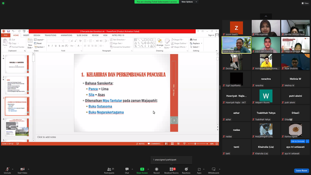Open the Shape Fill dropdown
This screenshot has height=175, width=311.
(177, 40)
